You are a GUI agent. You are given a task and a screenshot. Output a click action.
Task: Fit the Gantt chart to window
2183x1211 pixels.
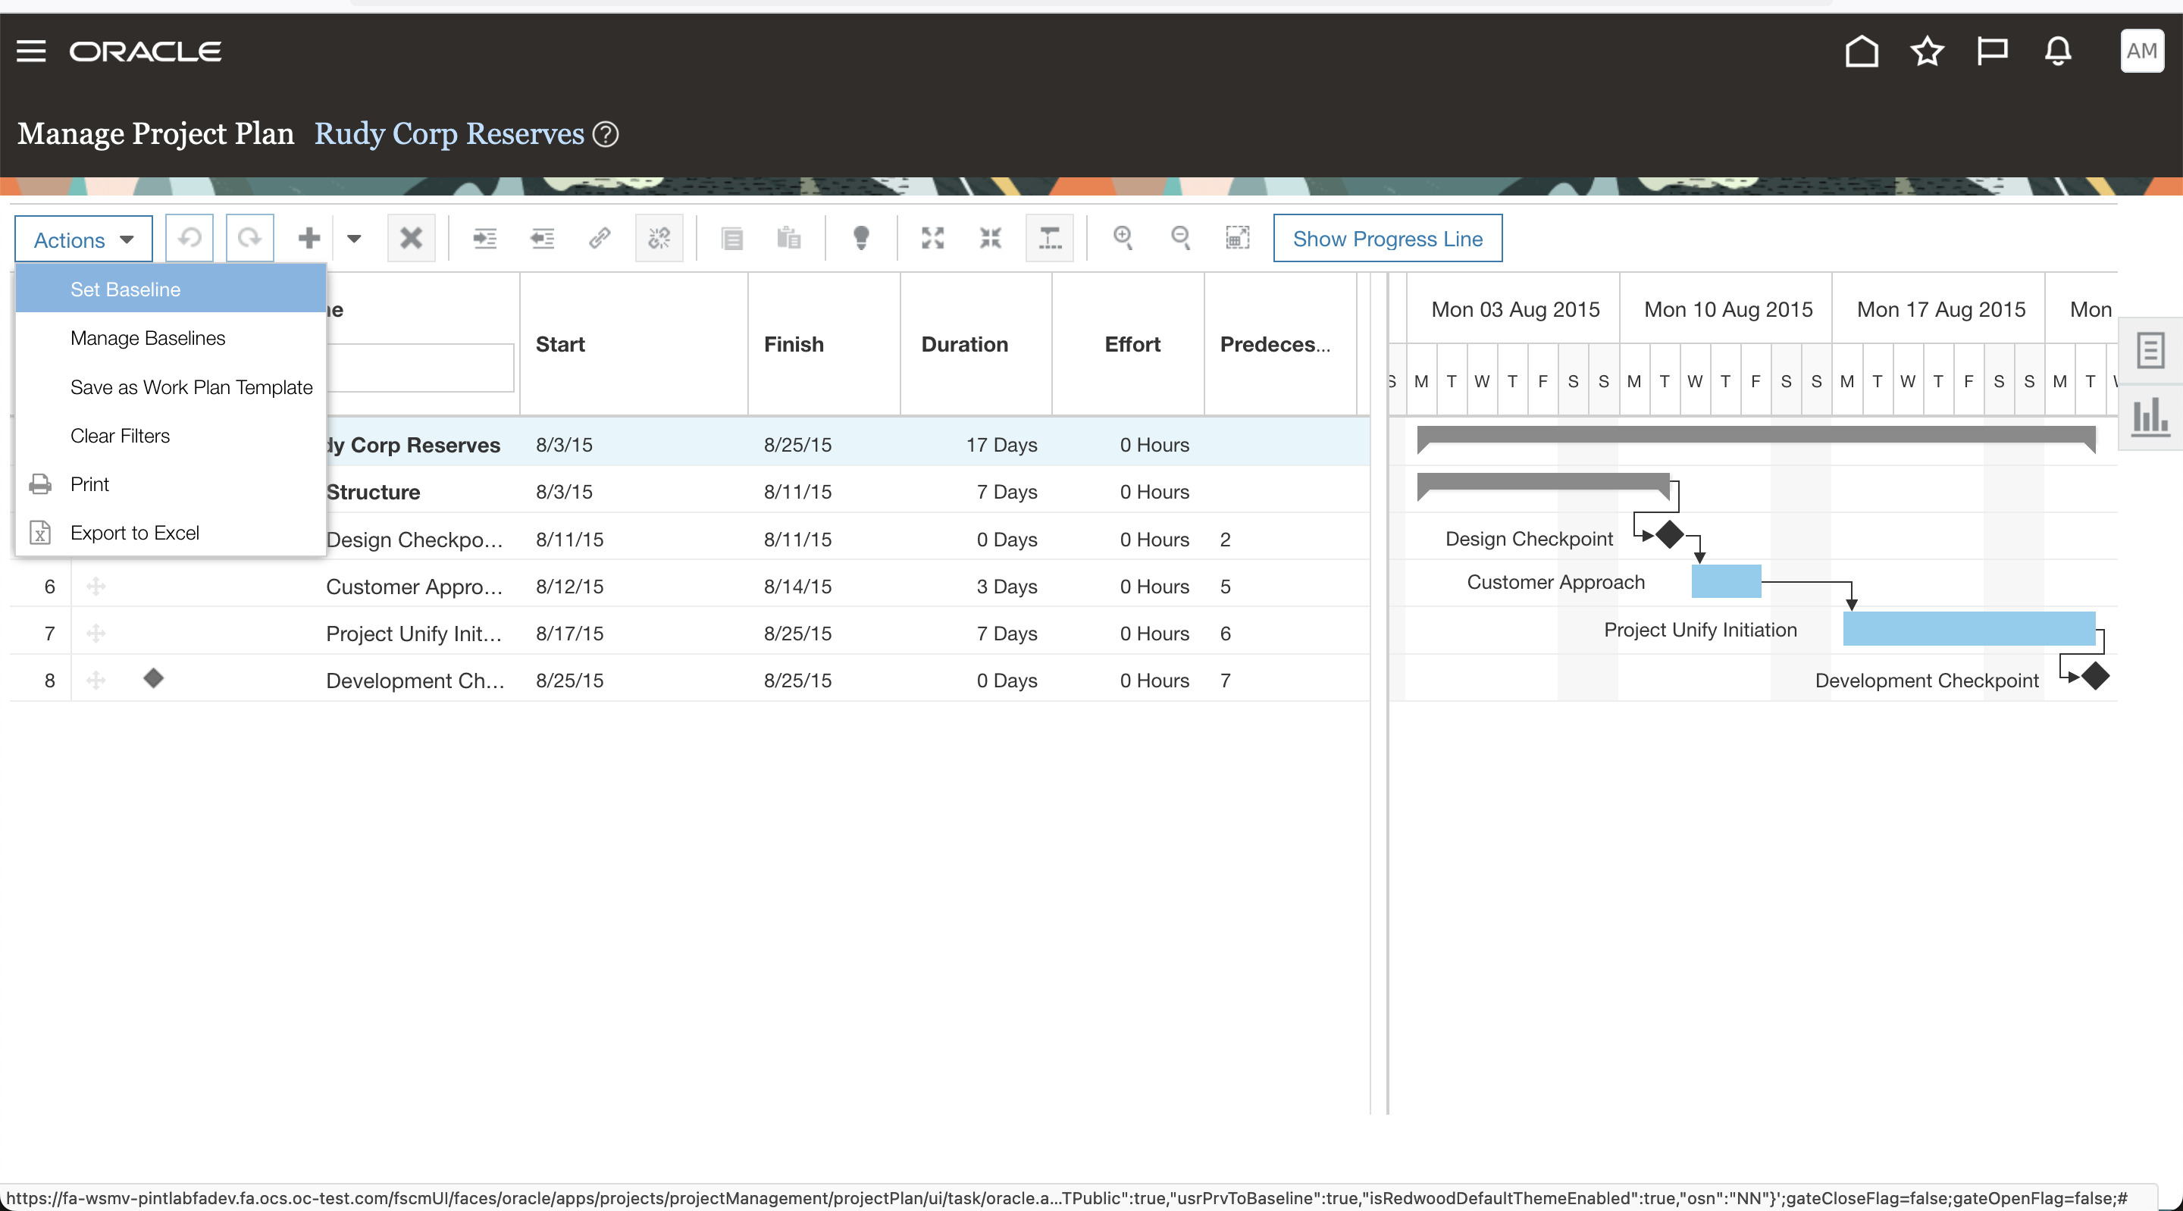(x=1237, y=238)
